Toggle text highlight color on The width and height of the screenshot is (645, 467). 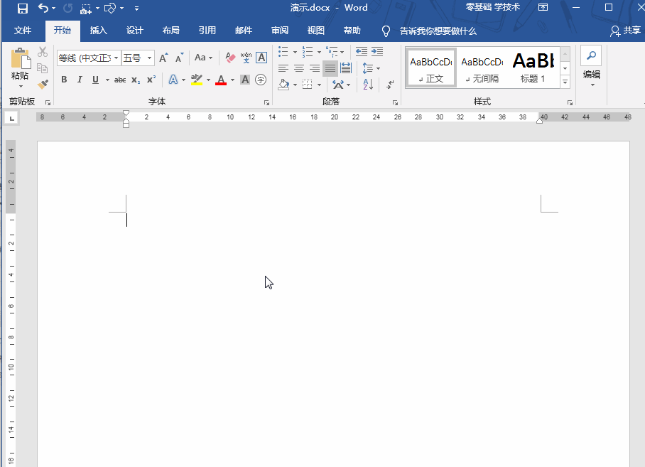(196, 78)
